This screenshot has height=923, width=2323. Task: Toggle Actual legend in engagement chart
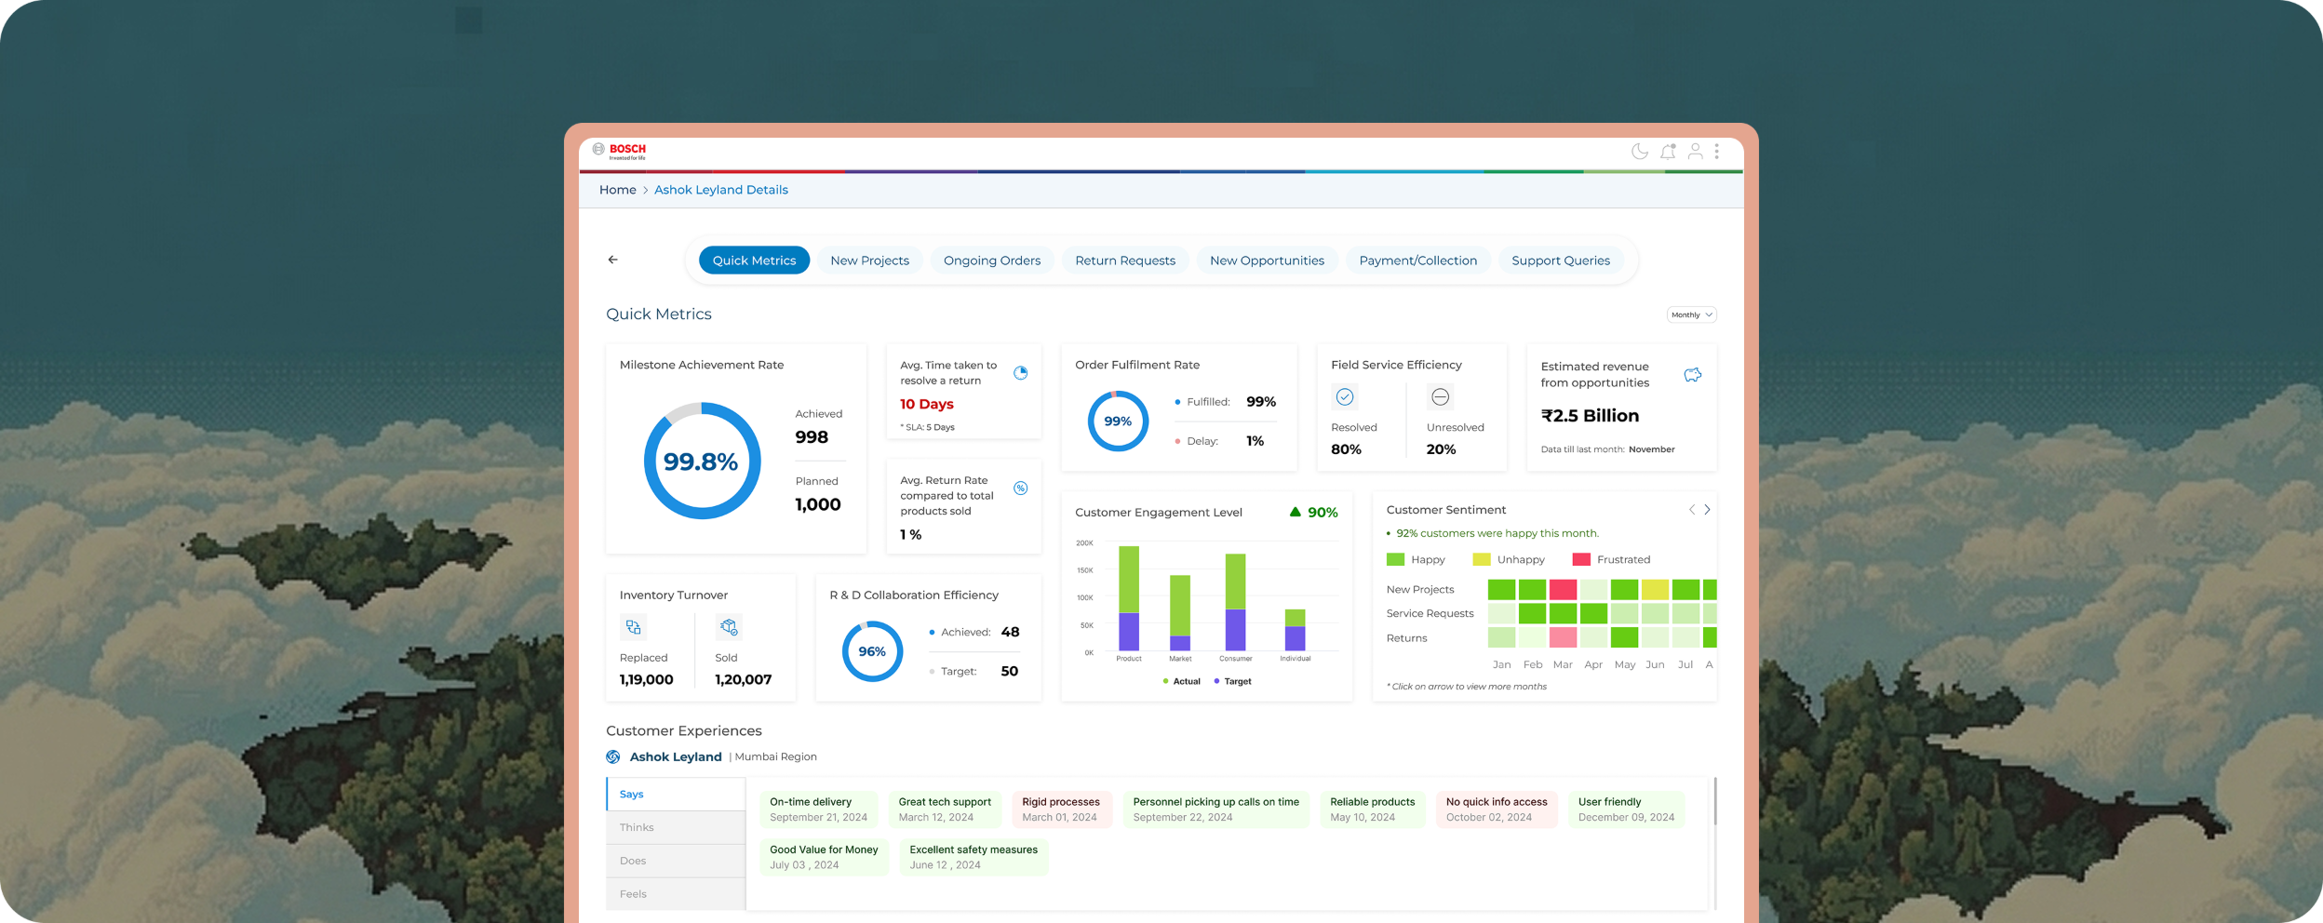pos(1181,681)
